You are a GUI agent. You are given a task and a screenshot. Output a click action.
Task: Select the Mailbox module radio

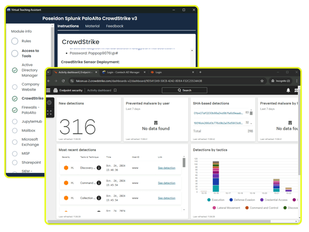[x=15, y=131]
